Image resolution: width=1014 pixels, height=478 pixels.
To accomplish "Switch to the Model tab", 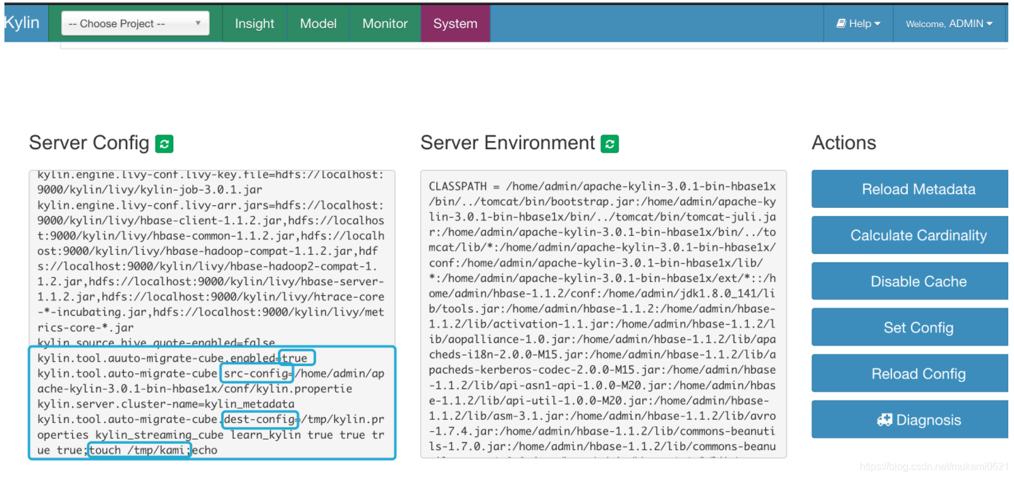I will pyautogui.click(x=318, y=23).
